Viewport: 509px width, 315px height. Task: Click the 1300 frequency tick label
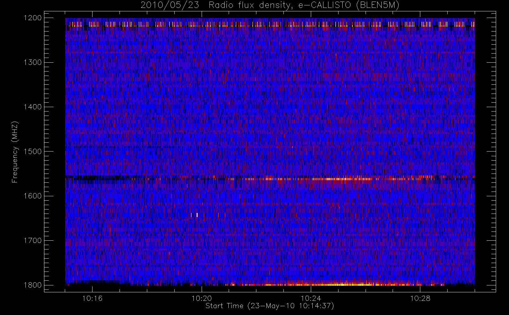[x=33, y=62]
